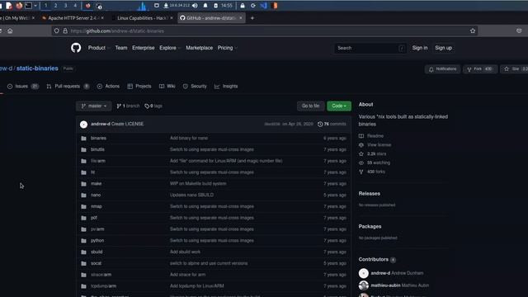Switch to the Linux Capabilities browser tab
Viewport: 528px width, 297px height.
142,18
